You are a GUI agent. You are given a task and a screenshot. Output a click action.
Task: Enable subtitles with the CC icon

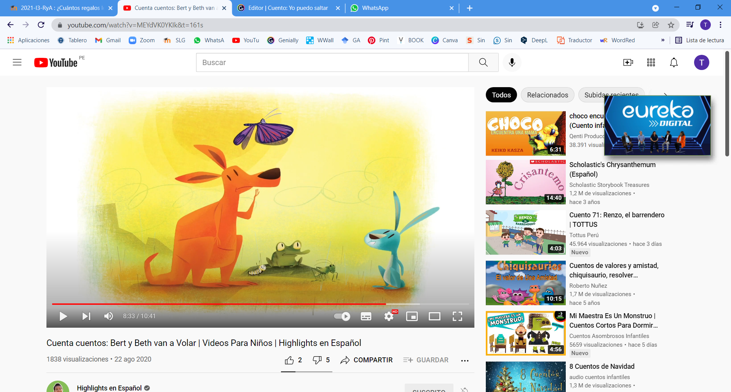[365, 316]
